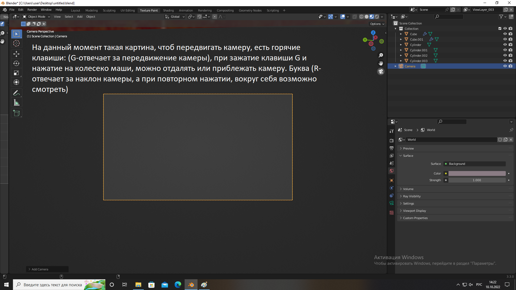
Task: Switch to wireframe viewport shading
Action: 361,17
